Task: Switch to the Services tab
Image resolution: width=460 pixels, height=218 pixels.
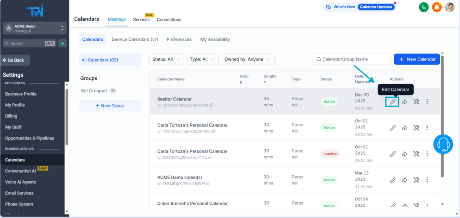Action: 142,20
